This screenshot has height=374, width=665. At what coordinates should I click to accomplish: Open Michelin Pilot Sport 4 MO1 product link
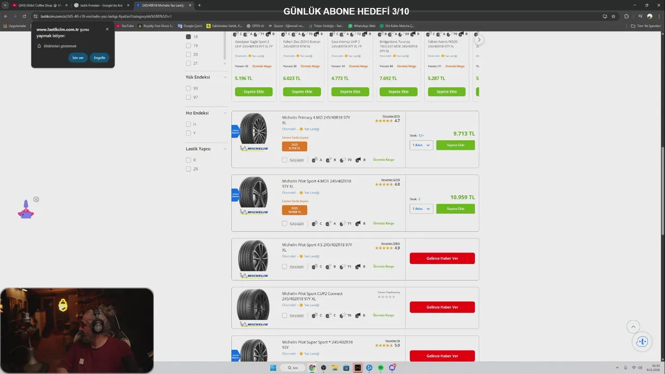(316, 183)
